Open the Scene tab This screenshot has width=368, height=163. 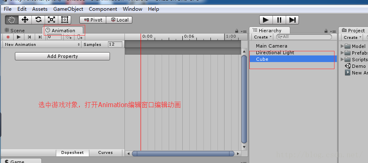[14, 31]
